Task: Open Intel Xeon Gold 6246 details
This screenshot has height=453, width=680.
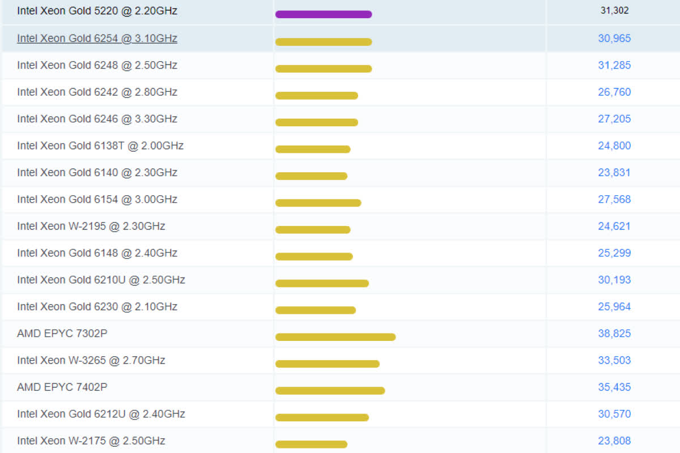Action: tap(97, 119)
